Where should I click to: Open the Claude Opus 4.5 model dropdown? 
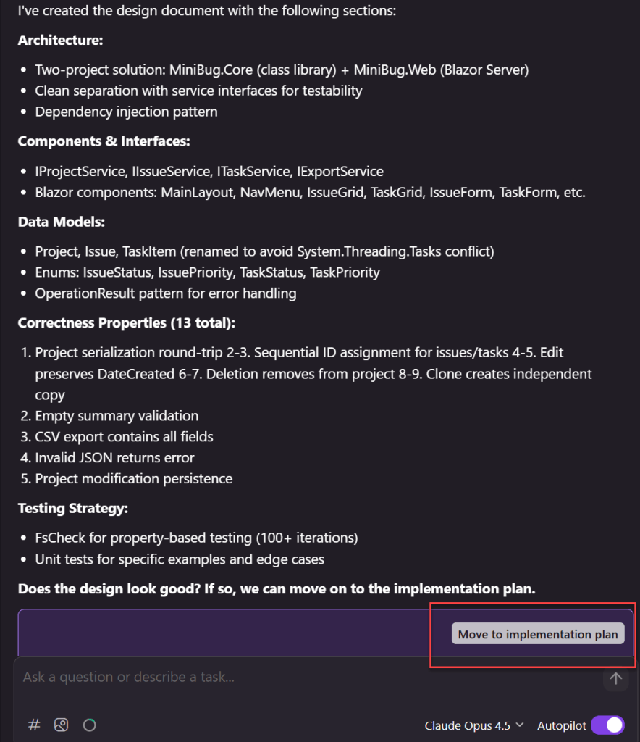click(474, 725)
